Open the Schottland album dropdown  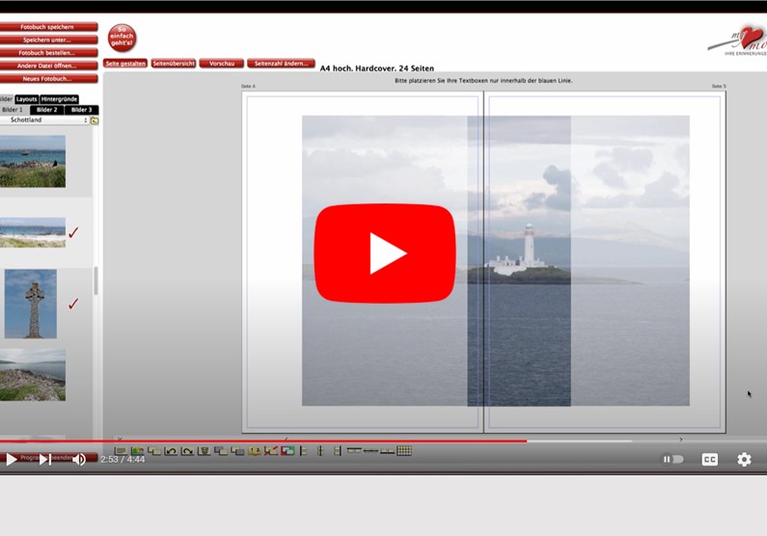coord(44,121)
